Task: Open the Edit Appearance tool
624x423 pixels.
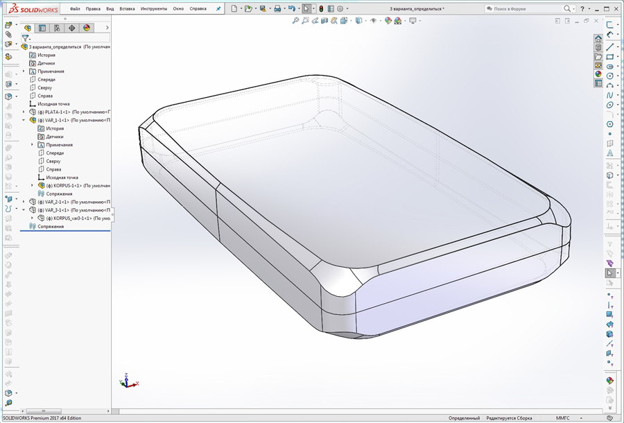Action: [x=388, y=21]
